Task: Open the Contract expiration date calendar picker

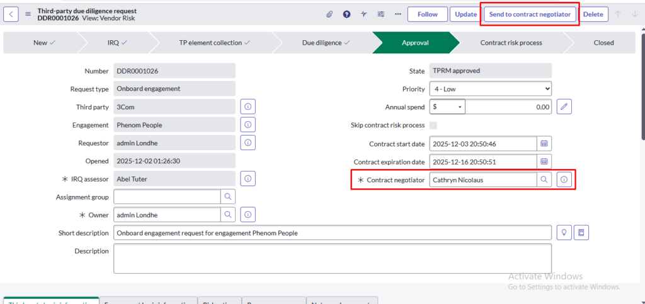Action: (544, 161)
